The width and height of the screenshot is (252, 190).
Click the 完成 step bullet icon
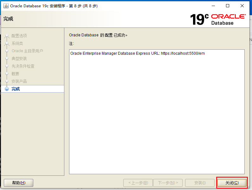point(7,89)
